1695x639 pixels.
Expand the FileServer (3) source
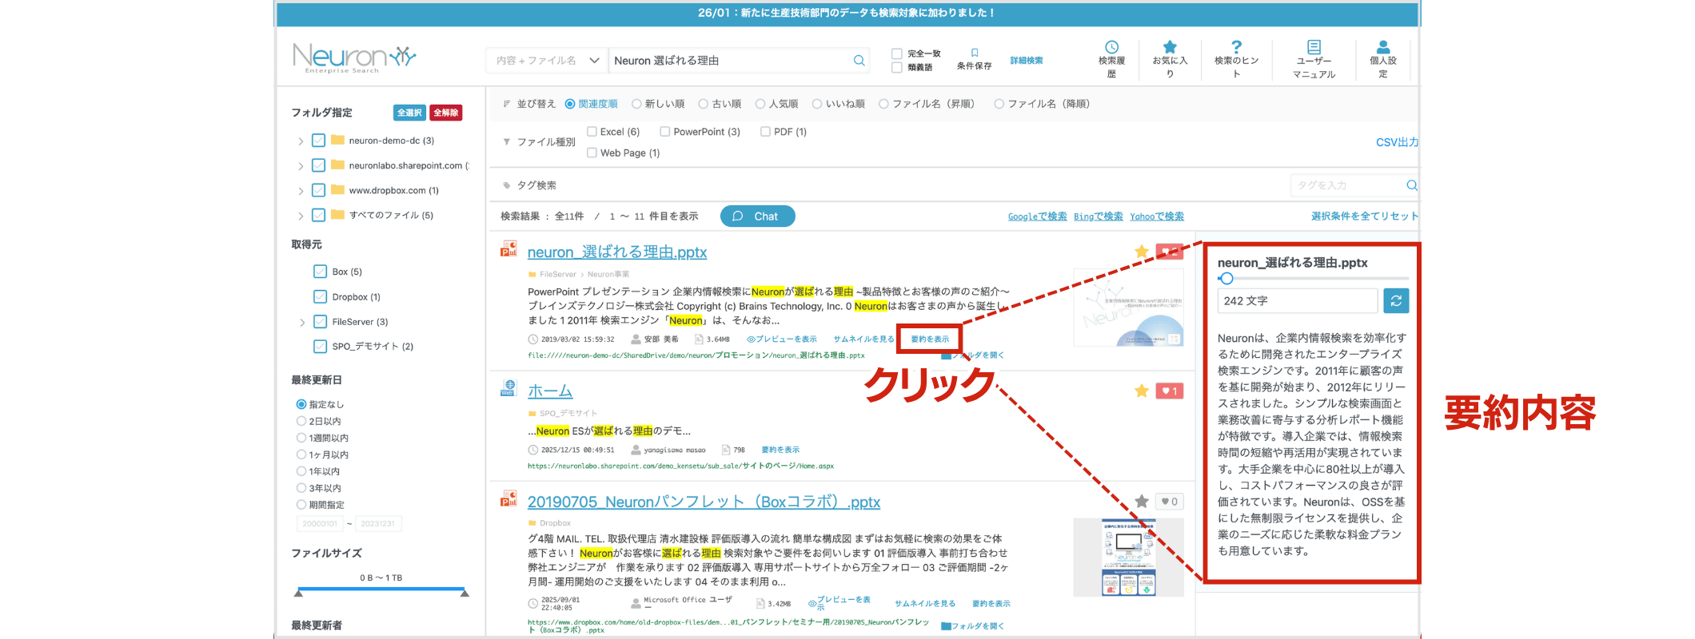coord(302,323)
